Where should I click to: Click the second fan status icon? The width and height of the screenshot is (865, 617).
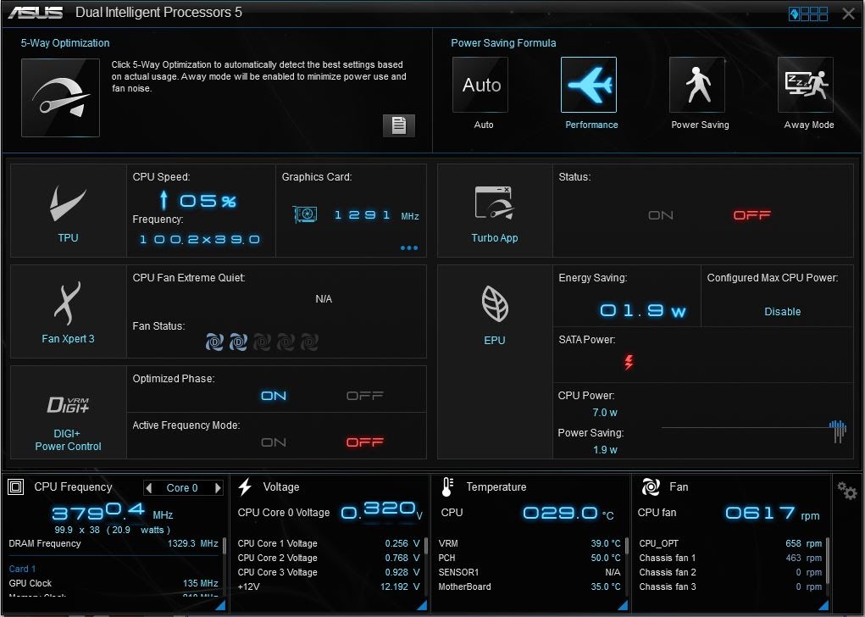click(x=238, y=342)
